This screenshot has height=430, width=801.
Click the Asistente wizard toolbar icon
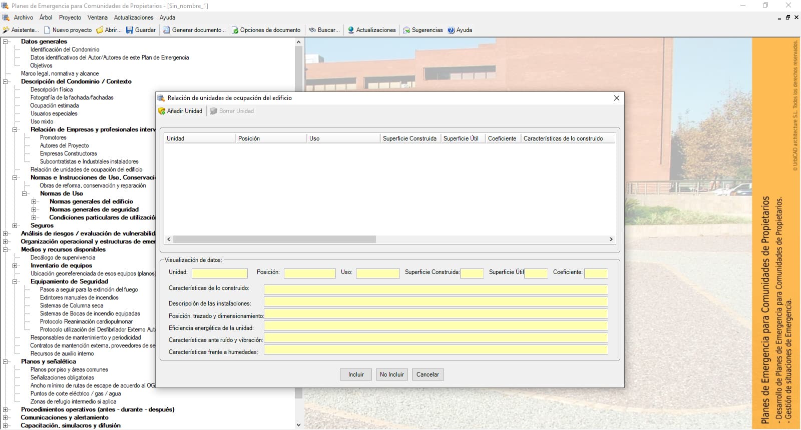tap(6, 30)
